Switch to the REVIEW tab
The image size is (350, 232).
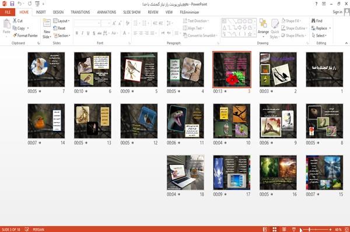point(153,12)
